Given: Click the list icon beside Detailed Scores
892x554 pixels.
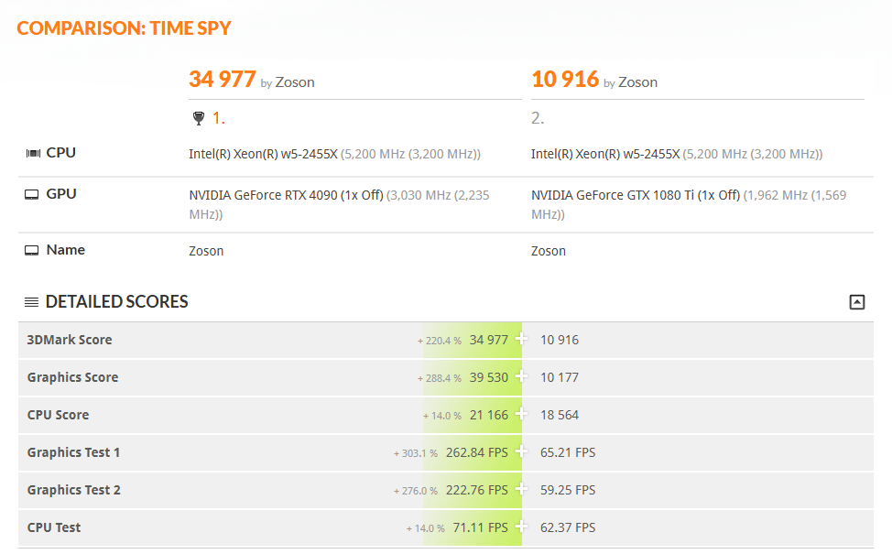Looking at the screenshot, I should [31, 302].
